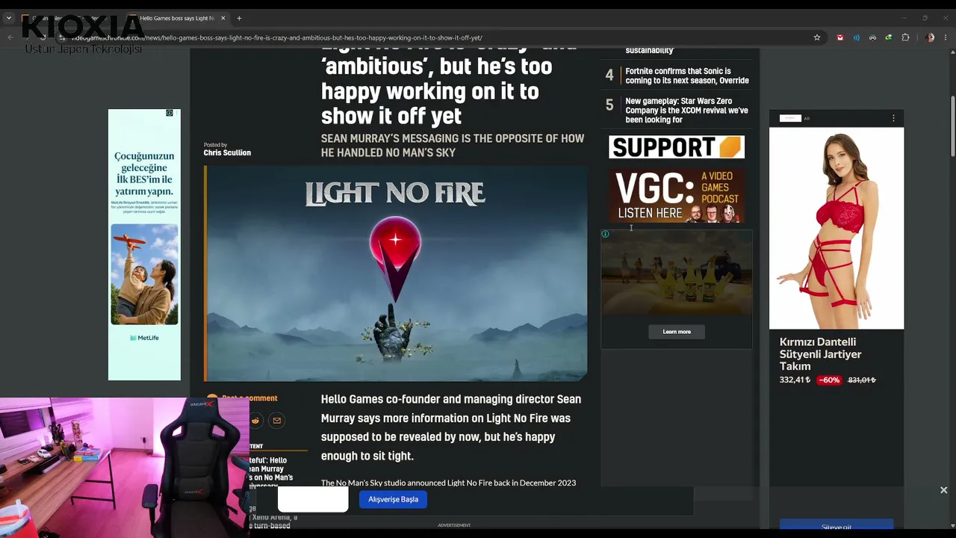Click the green globe download extension icon
Image resolution: width=956 pixels, height=538 pixels.
pyautogui.click(x=889, y=37)
